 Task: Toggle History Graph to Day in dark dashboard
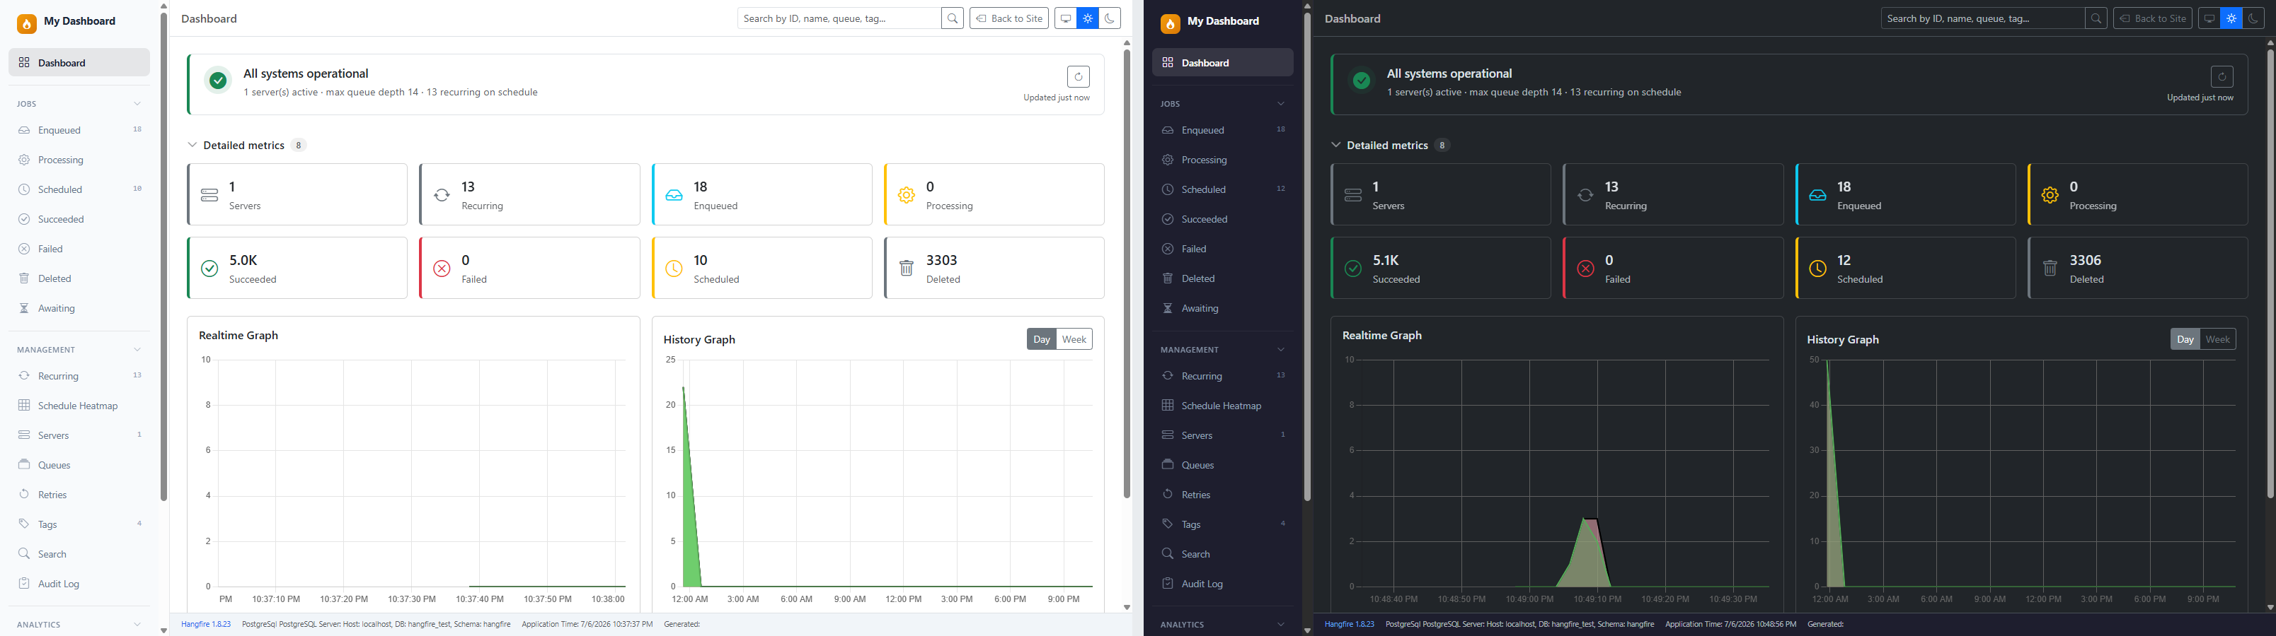click(2185, 340)
